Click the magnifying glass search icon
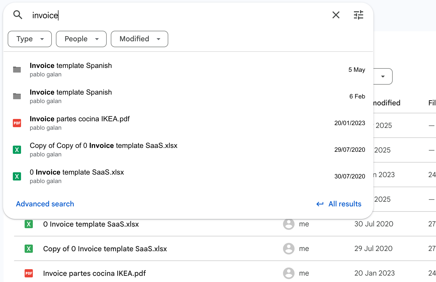Viewport: 436px width, 282px height. (18, 15)
